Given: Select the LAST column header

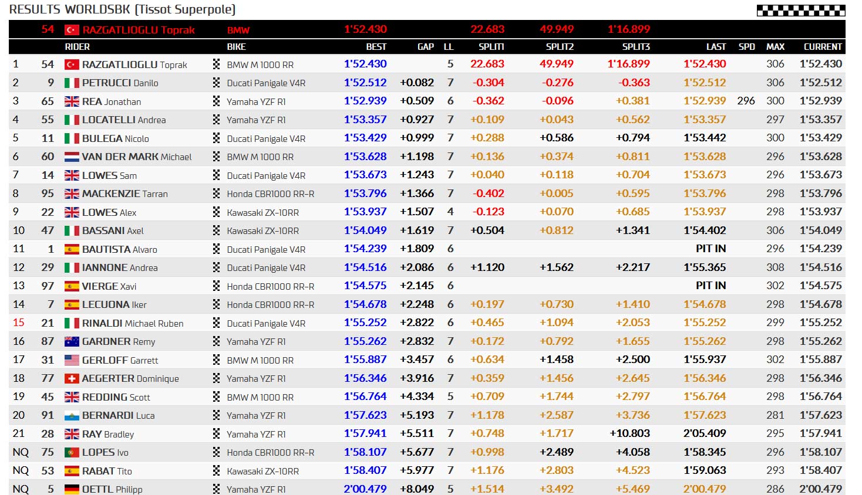Looking at the screenshot, I should tap(716, 47).
